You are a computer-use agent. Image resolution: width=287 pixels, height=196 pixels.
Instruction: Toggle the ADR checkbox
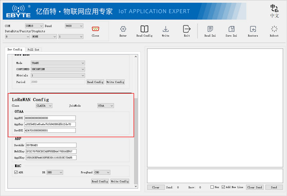coord(16,172)
